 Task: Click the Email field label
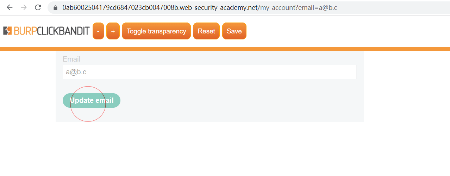[71, 59]
